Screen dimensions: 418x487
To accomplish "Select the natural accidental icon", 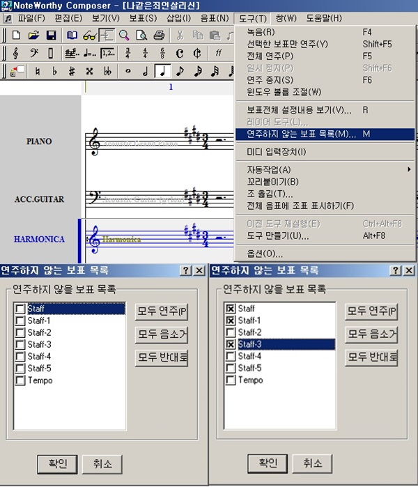I will point(37,72).
